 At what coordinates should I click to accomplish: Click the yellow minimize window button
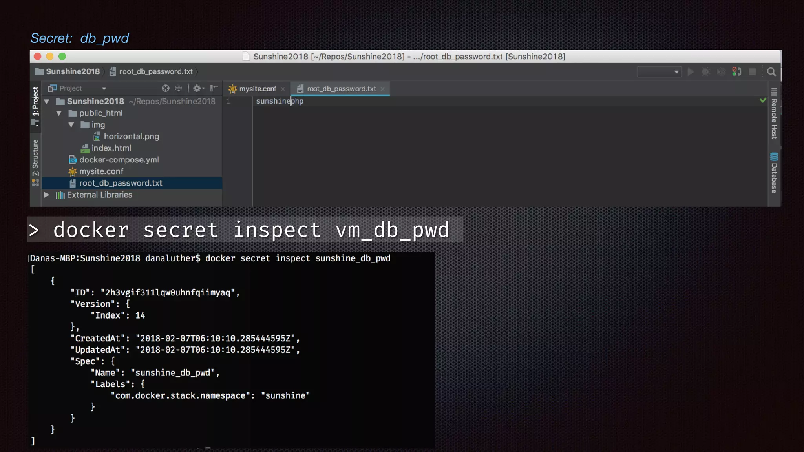[50, 56]
